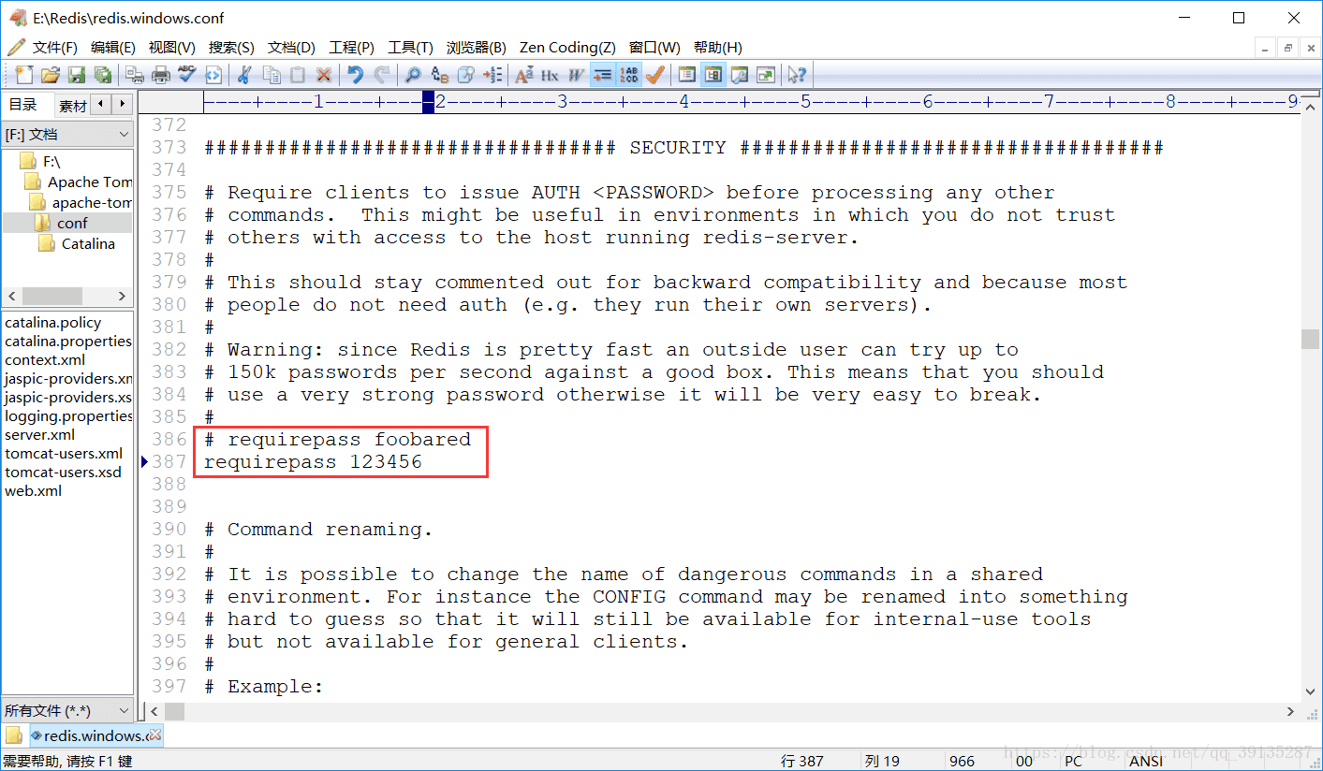The height and width of the screenshot is (771, 1323).
Task: Save all open files
Action: click(x=103, y=75)
